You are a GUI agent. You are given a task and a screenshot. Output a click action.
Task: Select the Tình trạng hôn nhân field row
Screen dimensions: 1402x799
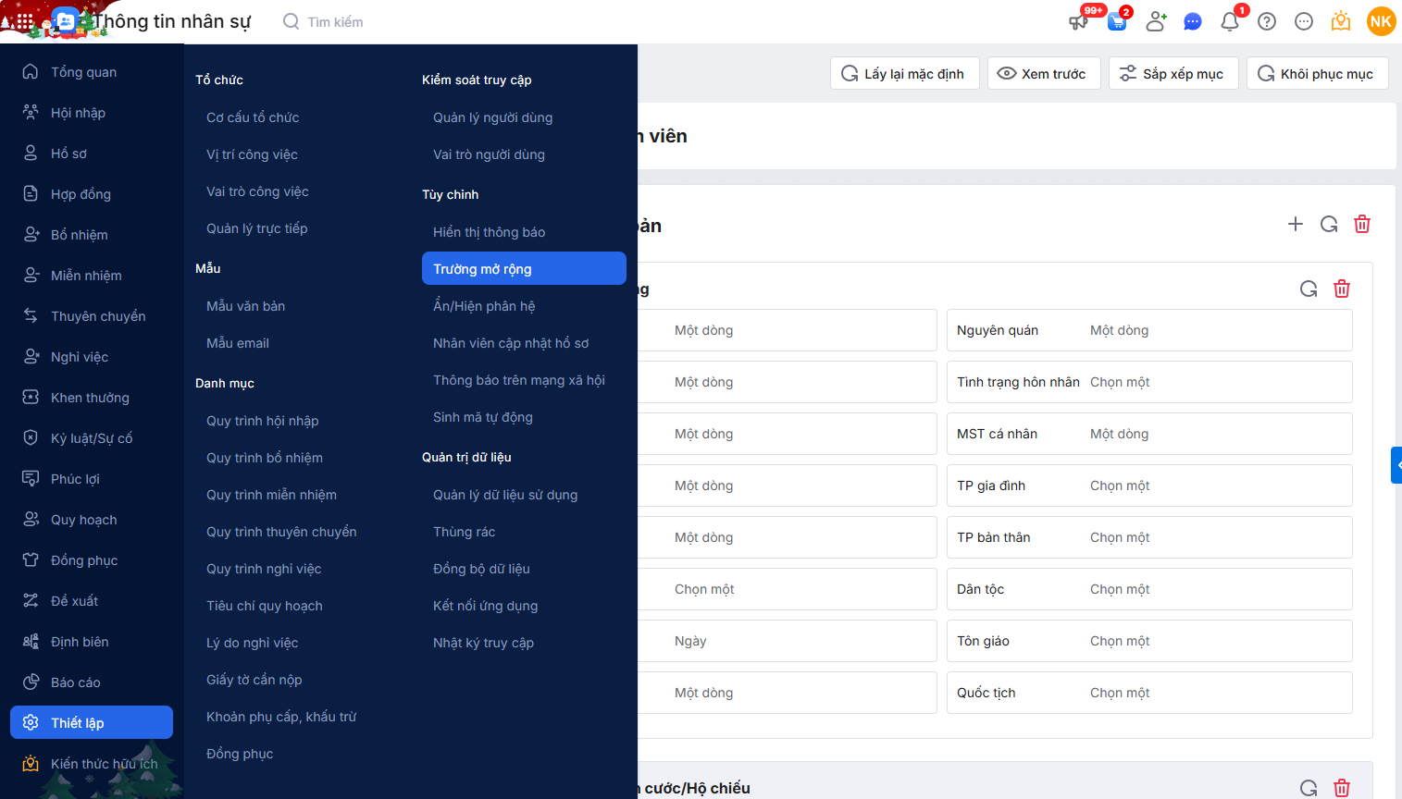click(1149, 382)
